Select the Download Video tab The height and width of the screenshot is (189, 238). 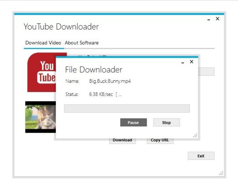point(43,43)
